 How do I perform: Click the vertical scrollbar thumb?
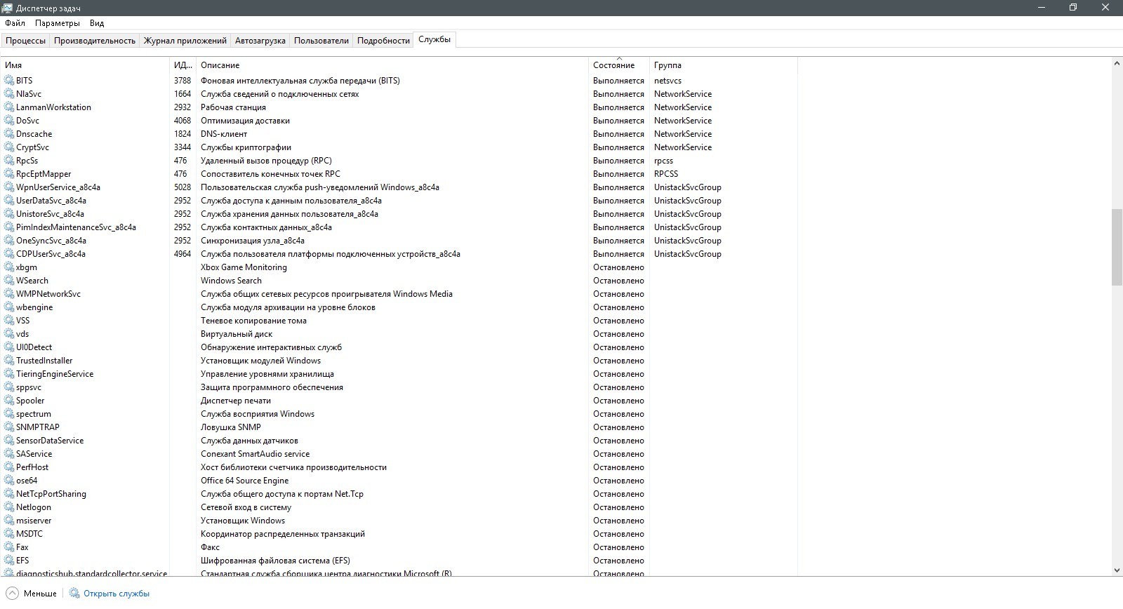(1117, 247)
